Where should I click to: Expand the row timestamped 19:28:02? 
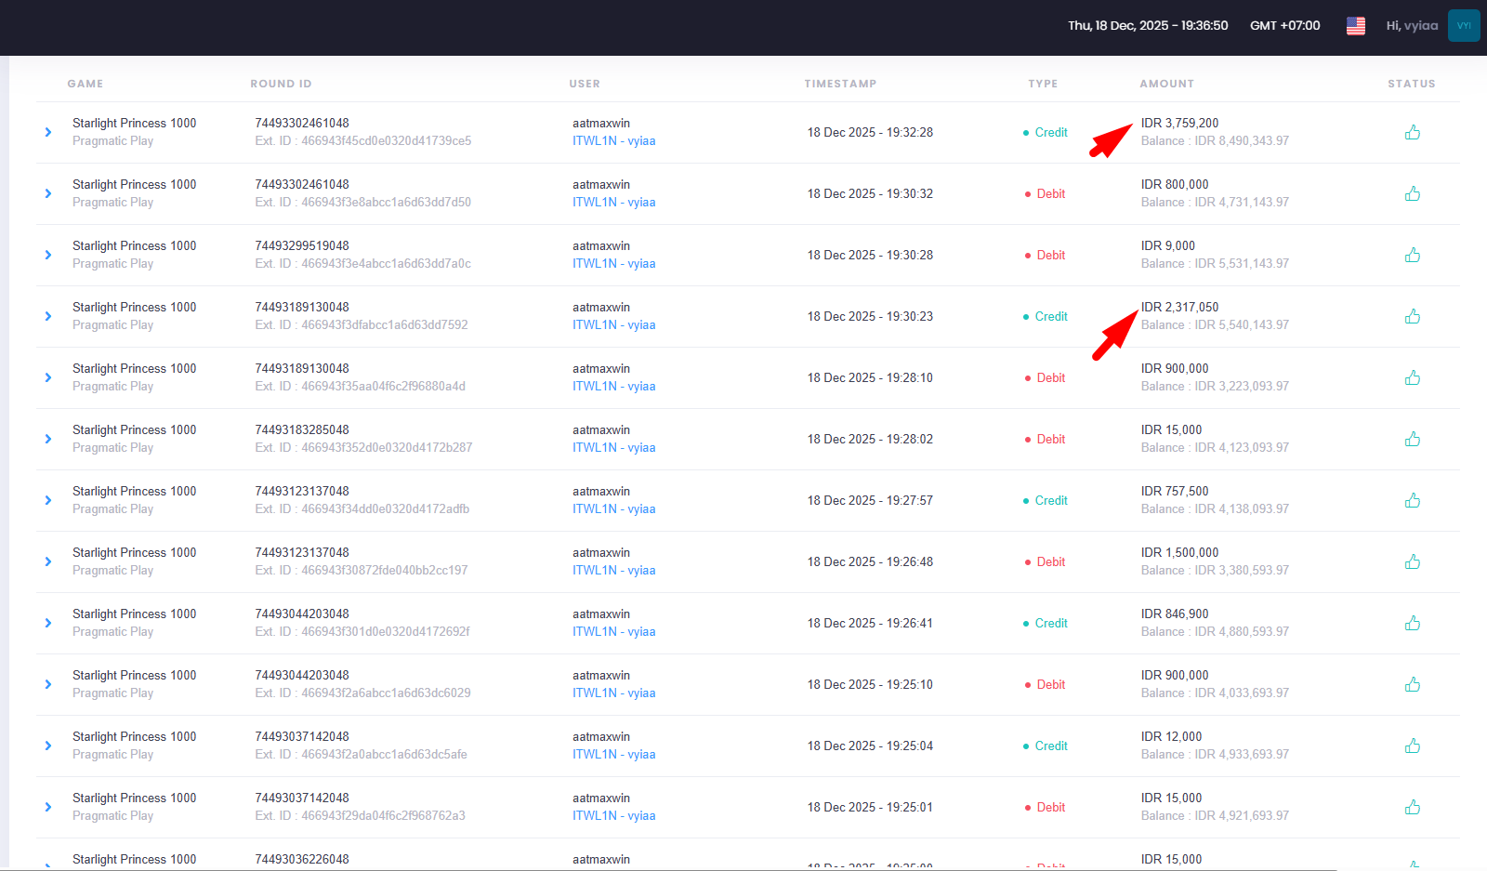click(48, 439)
